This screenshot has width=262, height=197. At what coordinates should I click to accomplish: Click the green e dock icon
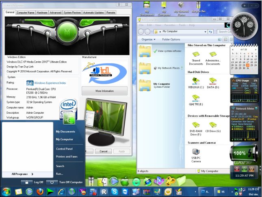pos(136,182)
